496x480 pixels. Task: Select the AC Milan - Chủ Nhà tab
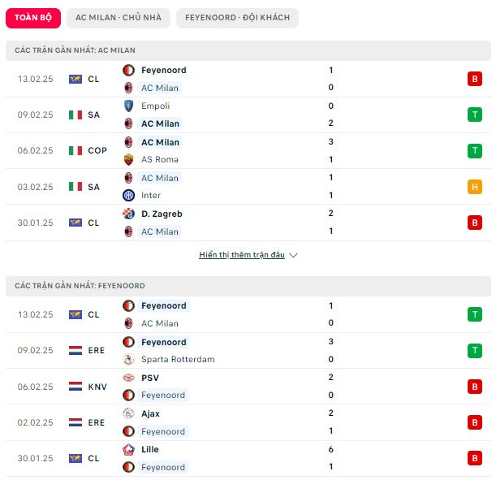pos(119,18)
